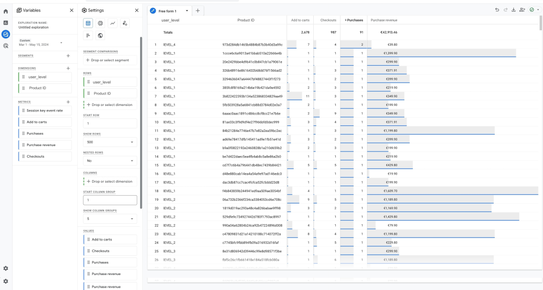Click Drop or select dimension under Rows
The width and height of the screenshot is (543, 290).
(110, 105)
